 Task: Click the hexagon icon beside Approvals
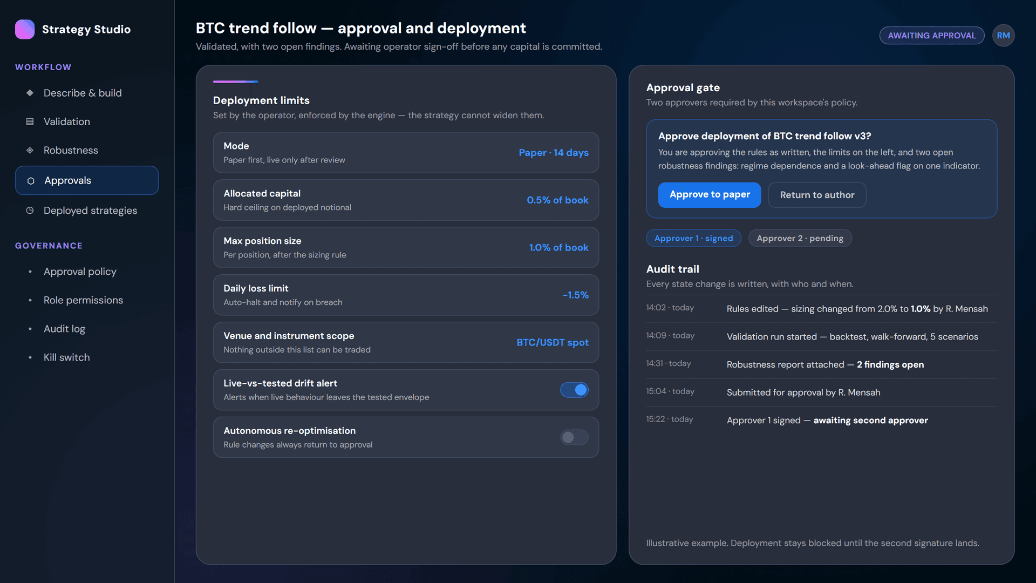tap(31, 181)
